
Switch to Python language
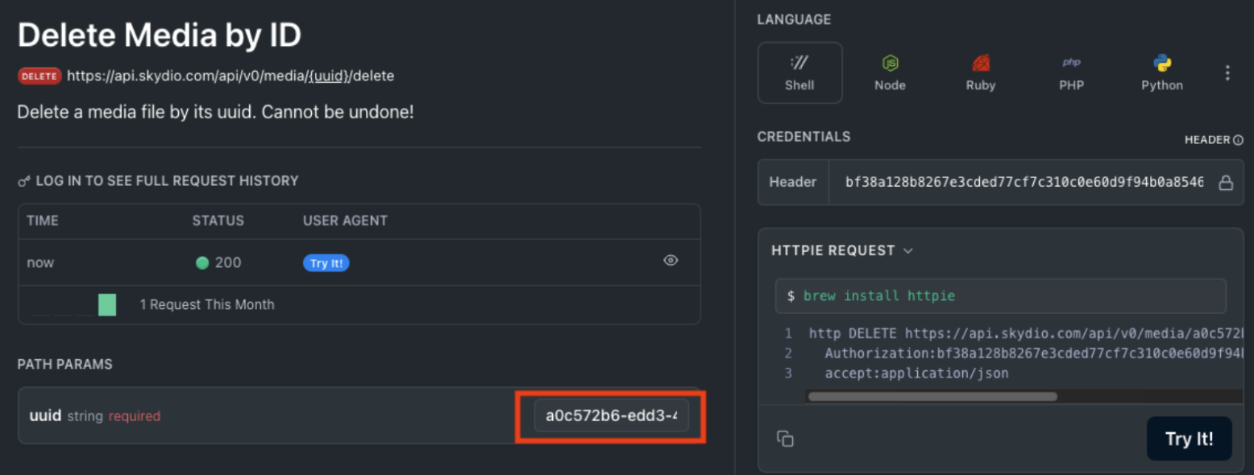coord(1162,72)
